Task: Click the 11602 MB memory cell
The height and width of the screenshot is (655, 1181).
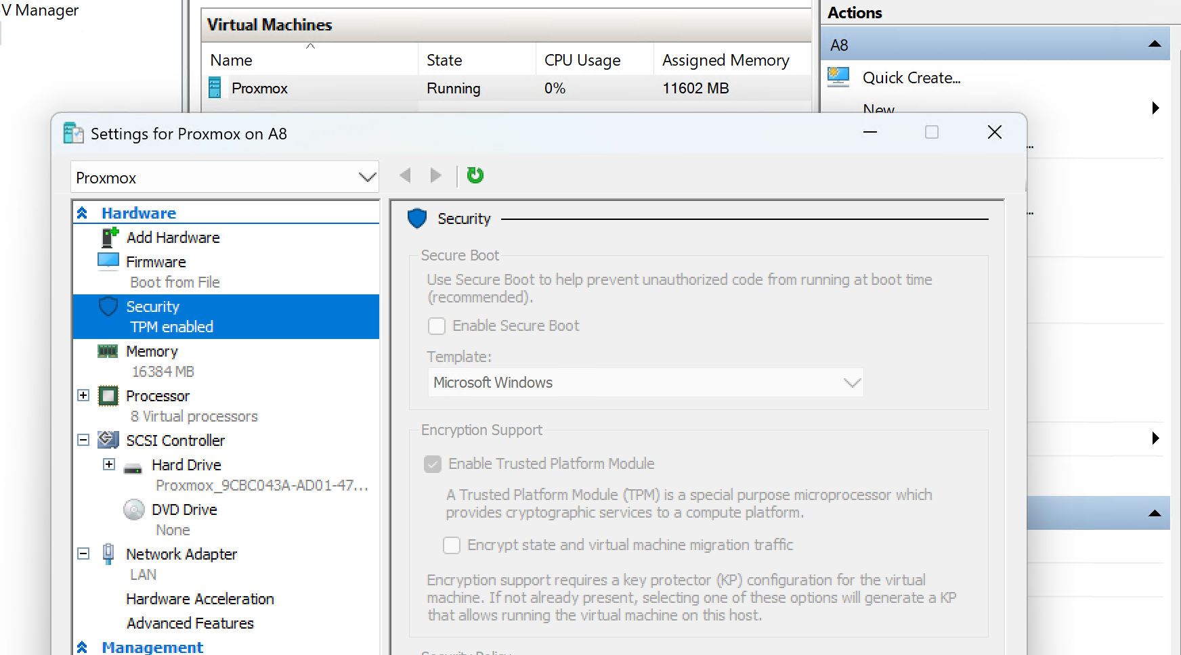Action: point(695,88)
